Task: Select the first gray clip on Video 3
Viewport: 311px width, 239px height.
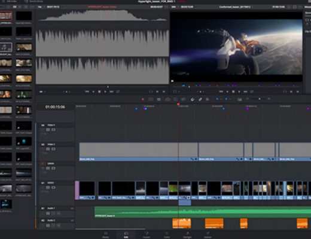Action: (x=139, y=152)
